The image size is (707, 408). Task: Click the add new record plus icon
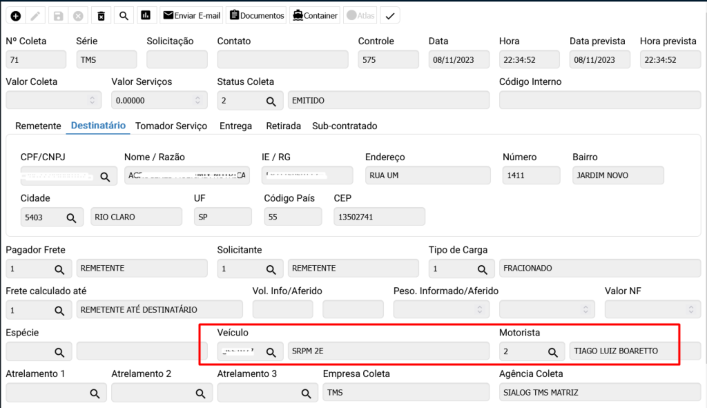click(x=15, y=15)
